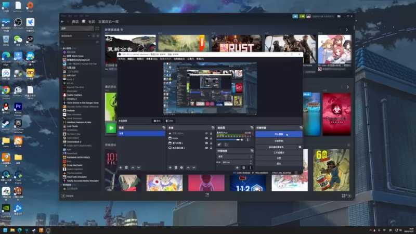The width and height of the screenshot is (416, 234).
Task: Open the Steam Community tab
Action: pos(92,21)
